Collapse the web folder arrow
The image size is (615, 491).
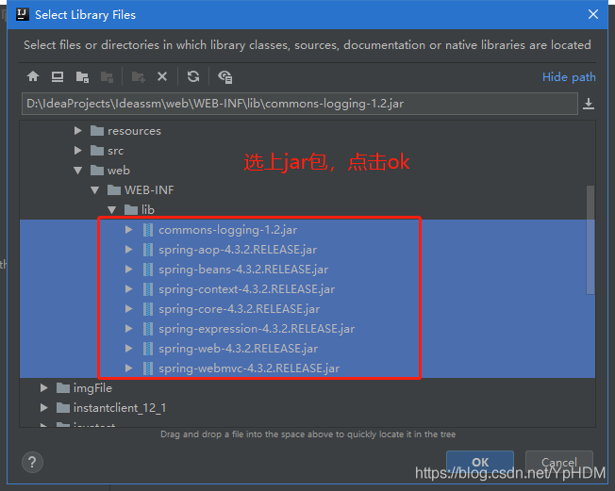pos(77,170)
